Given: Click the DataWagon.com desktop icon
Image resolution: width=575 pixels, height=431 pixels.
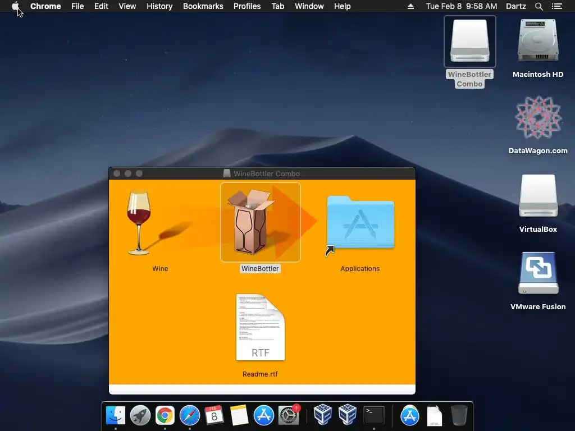Looking at the screenshot, I should [x=538, y=118].
